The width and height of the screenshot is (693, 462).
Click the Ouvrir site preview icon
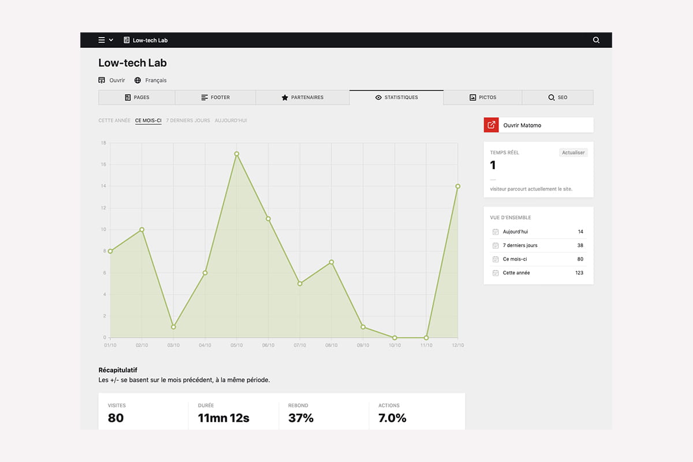tap(102, 80)
